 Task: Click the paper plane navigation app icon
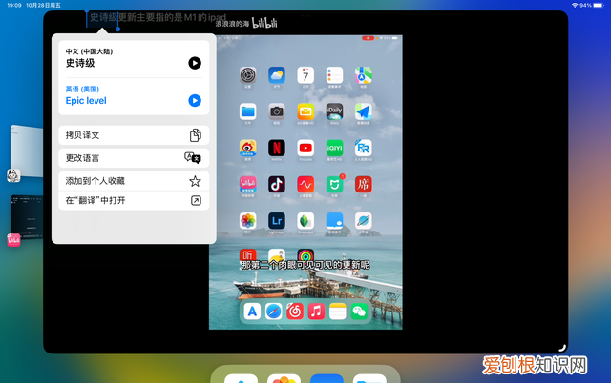pyautogui.click(x=363, y=111)
